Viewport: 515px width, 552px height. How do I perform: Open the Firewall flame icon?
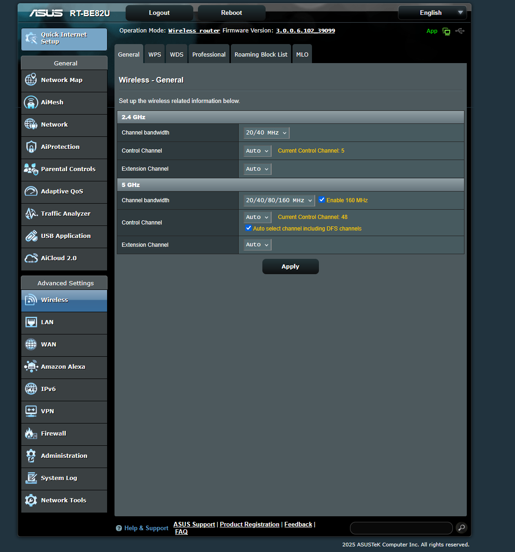[31, 433]
